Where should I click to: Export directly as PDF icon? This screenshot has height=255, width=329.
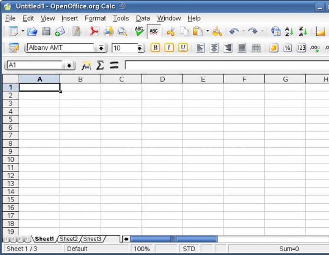click(94, 31)
